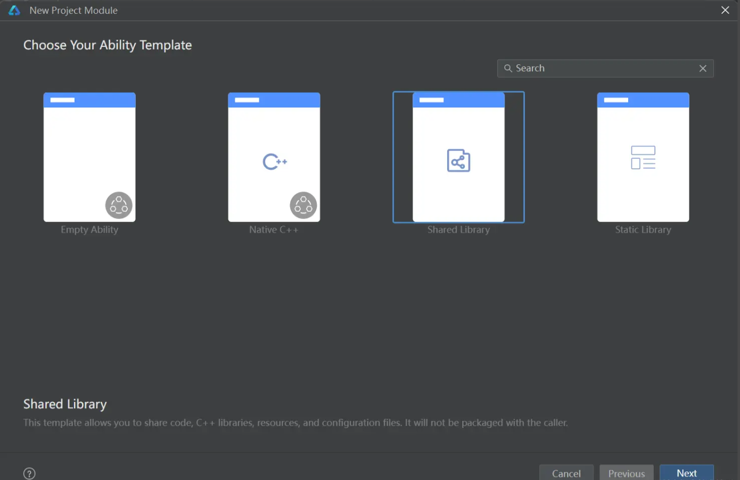Viewport: 740px width, 480px height.
Task: Click the magnifier icon in the search box
Action: point(508,69)
